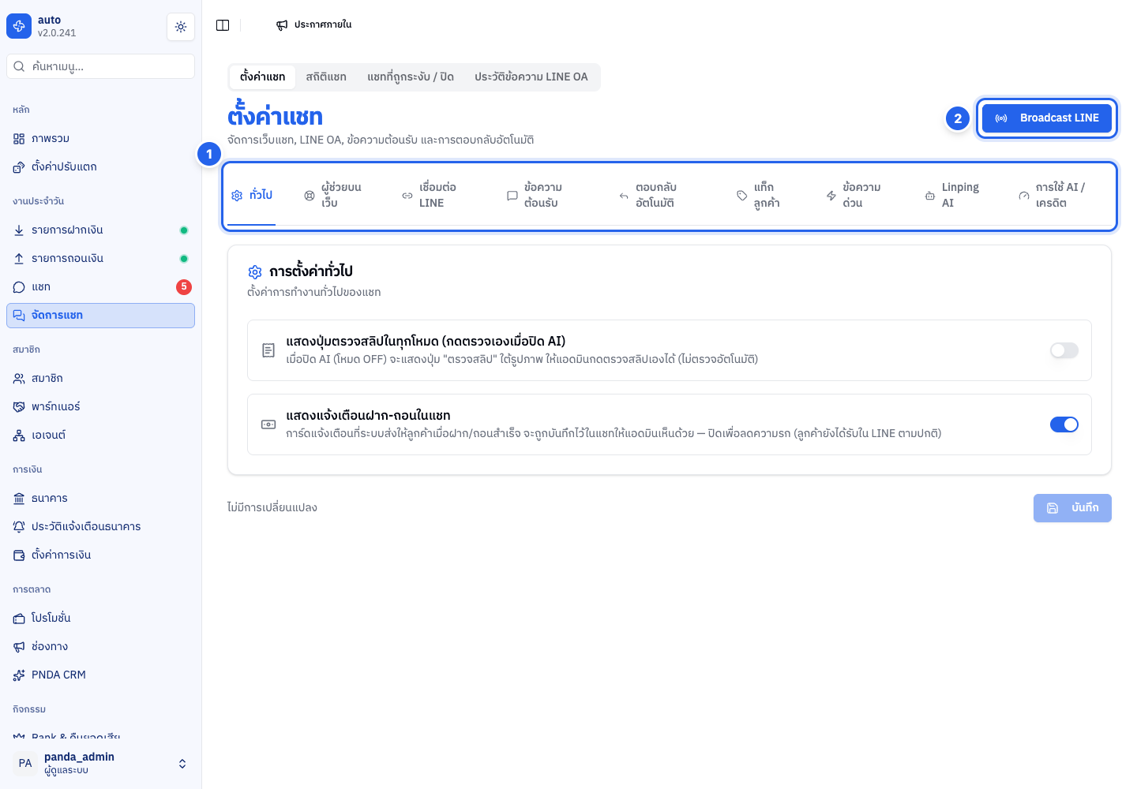The image size is (1137, 789).
Task: Click the ประกาศภายใน header label
Action: click(323, 25)
